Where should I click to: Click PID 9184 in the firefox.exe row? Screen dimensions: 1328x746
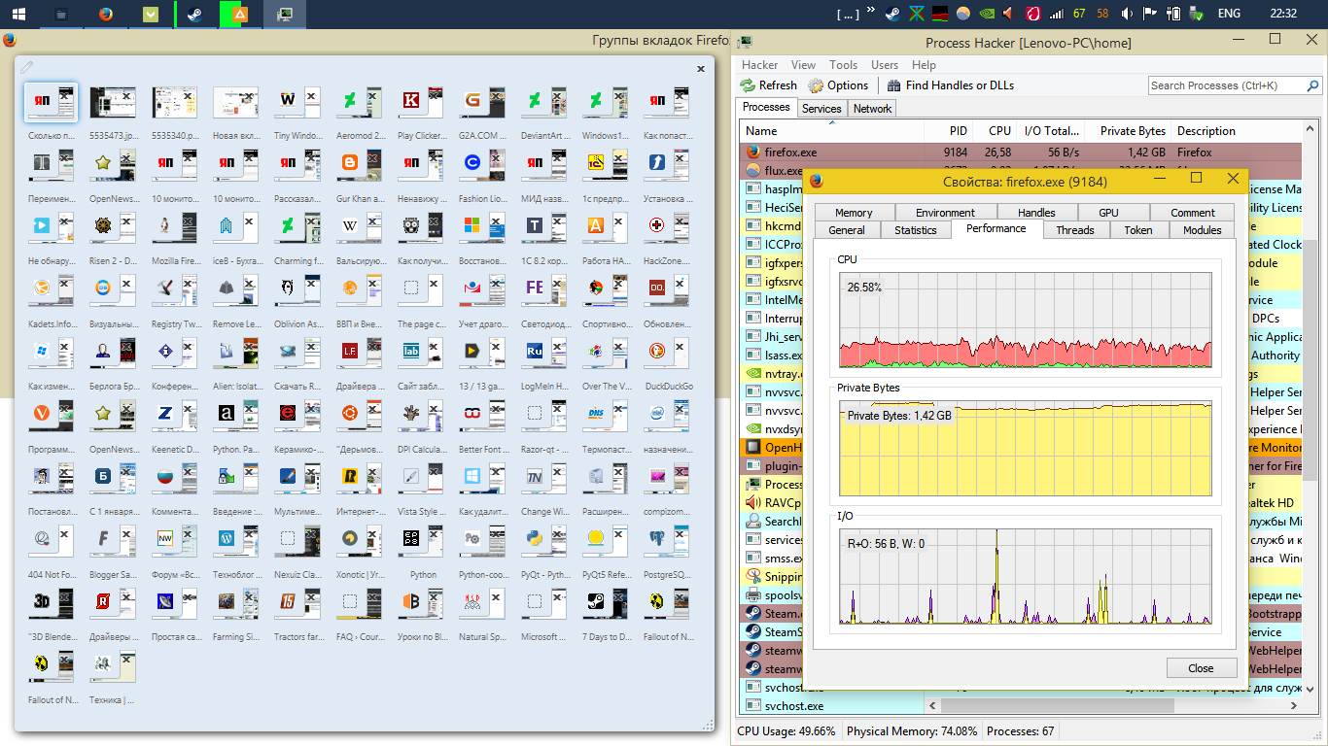click(x=955, y=153)
